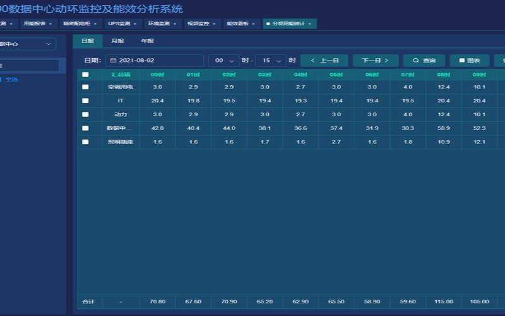Close the 能效看板 tab
Screen dimensions: 505x316
[x=253, y=23]
